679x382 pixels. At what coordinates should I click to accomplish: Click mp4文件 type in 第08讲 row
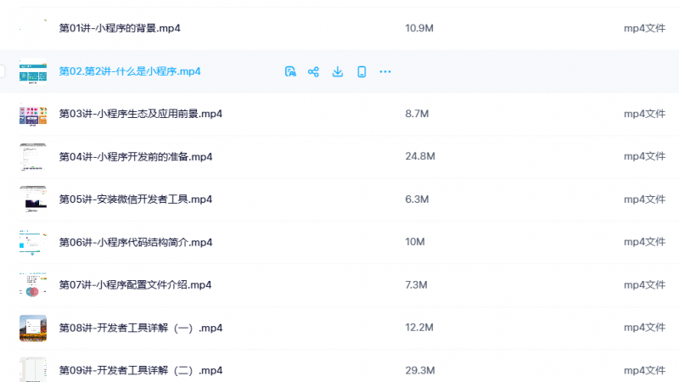[644, 328]
